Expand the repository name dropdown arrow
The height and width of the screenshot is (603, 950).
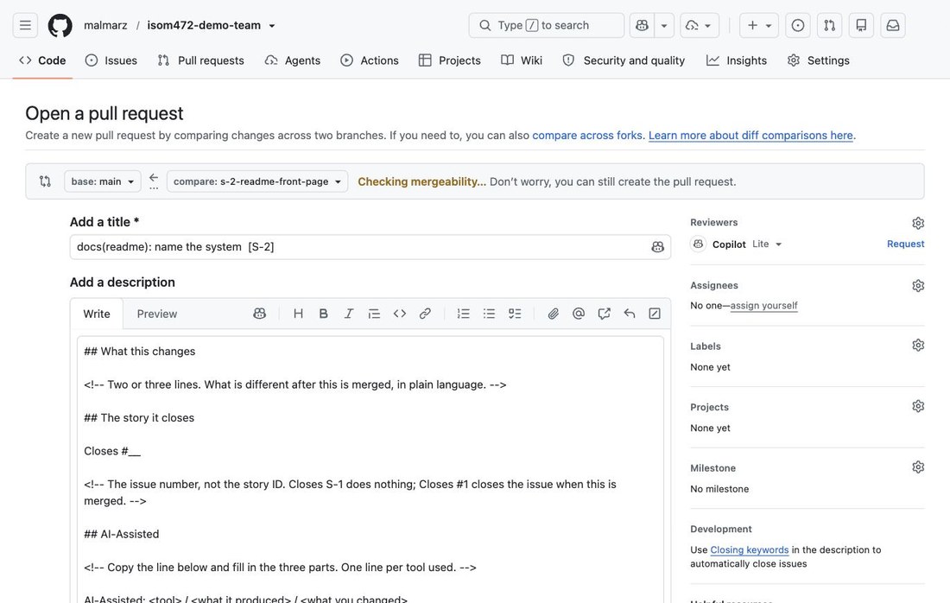(272, 26)
